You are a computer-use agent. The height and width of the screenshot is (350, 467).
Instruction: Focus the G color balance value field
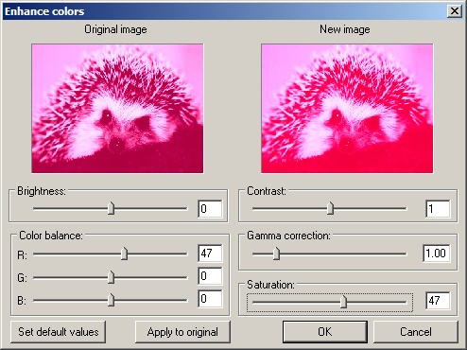pyautogui.click(x=210, y=276)
